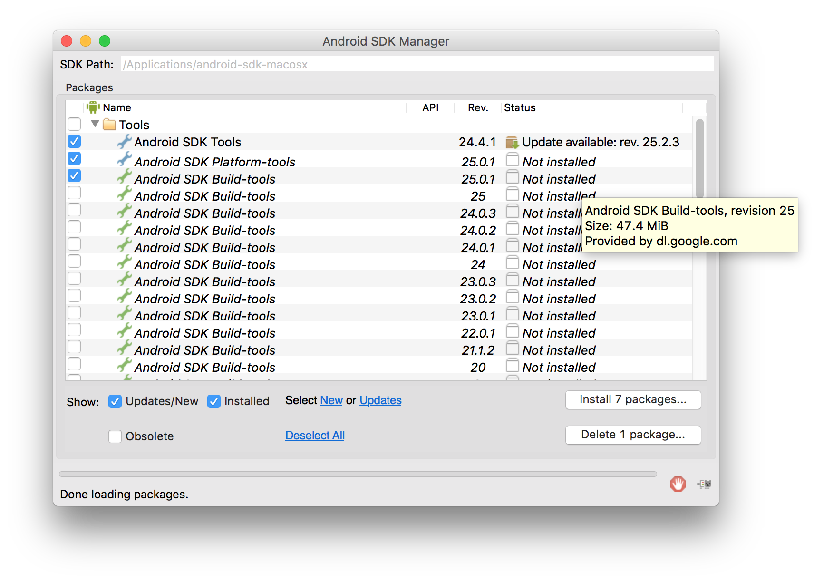The height and width of the screenshot is (582, 814).
Task: Check the Build-tools rev 24.0.2 checkbox
Action: tap(74, 227)
